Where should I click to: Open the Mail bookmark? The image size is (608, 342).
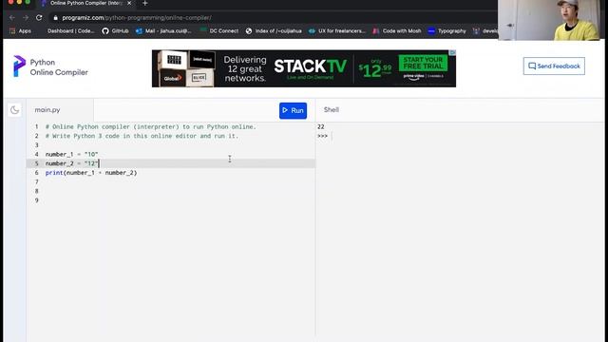coord(163,31)
